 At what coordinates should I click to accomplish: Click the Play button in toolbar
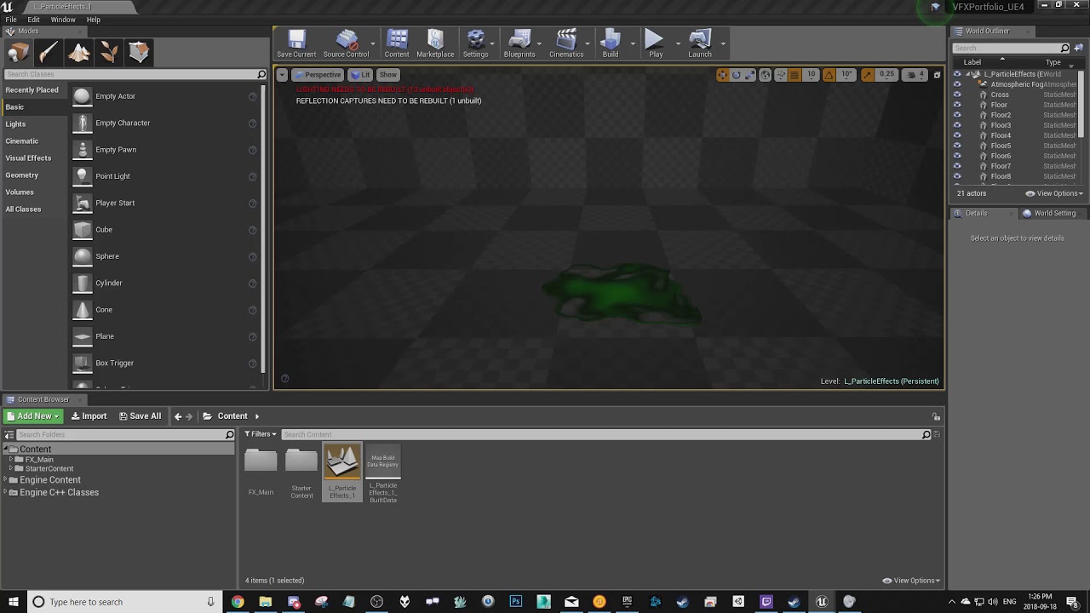656,43
